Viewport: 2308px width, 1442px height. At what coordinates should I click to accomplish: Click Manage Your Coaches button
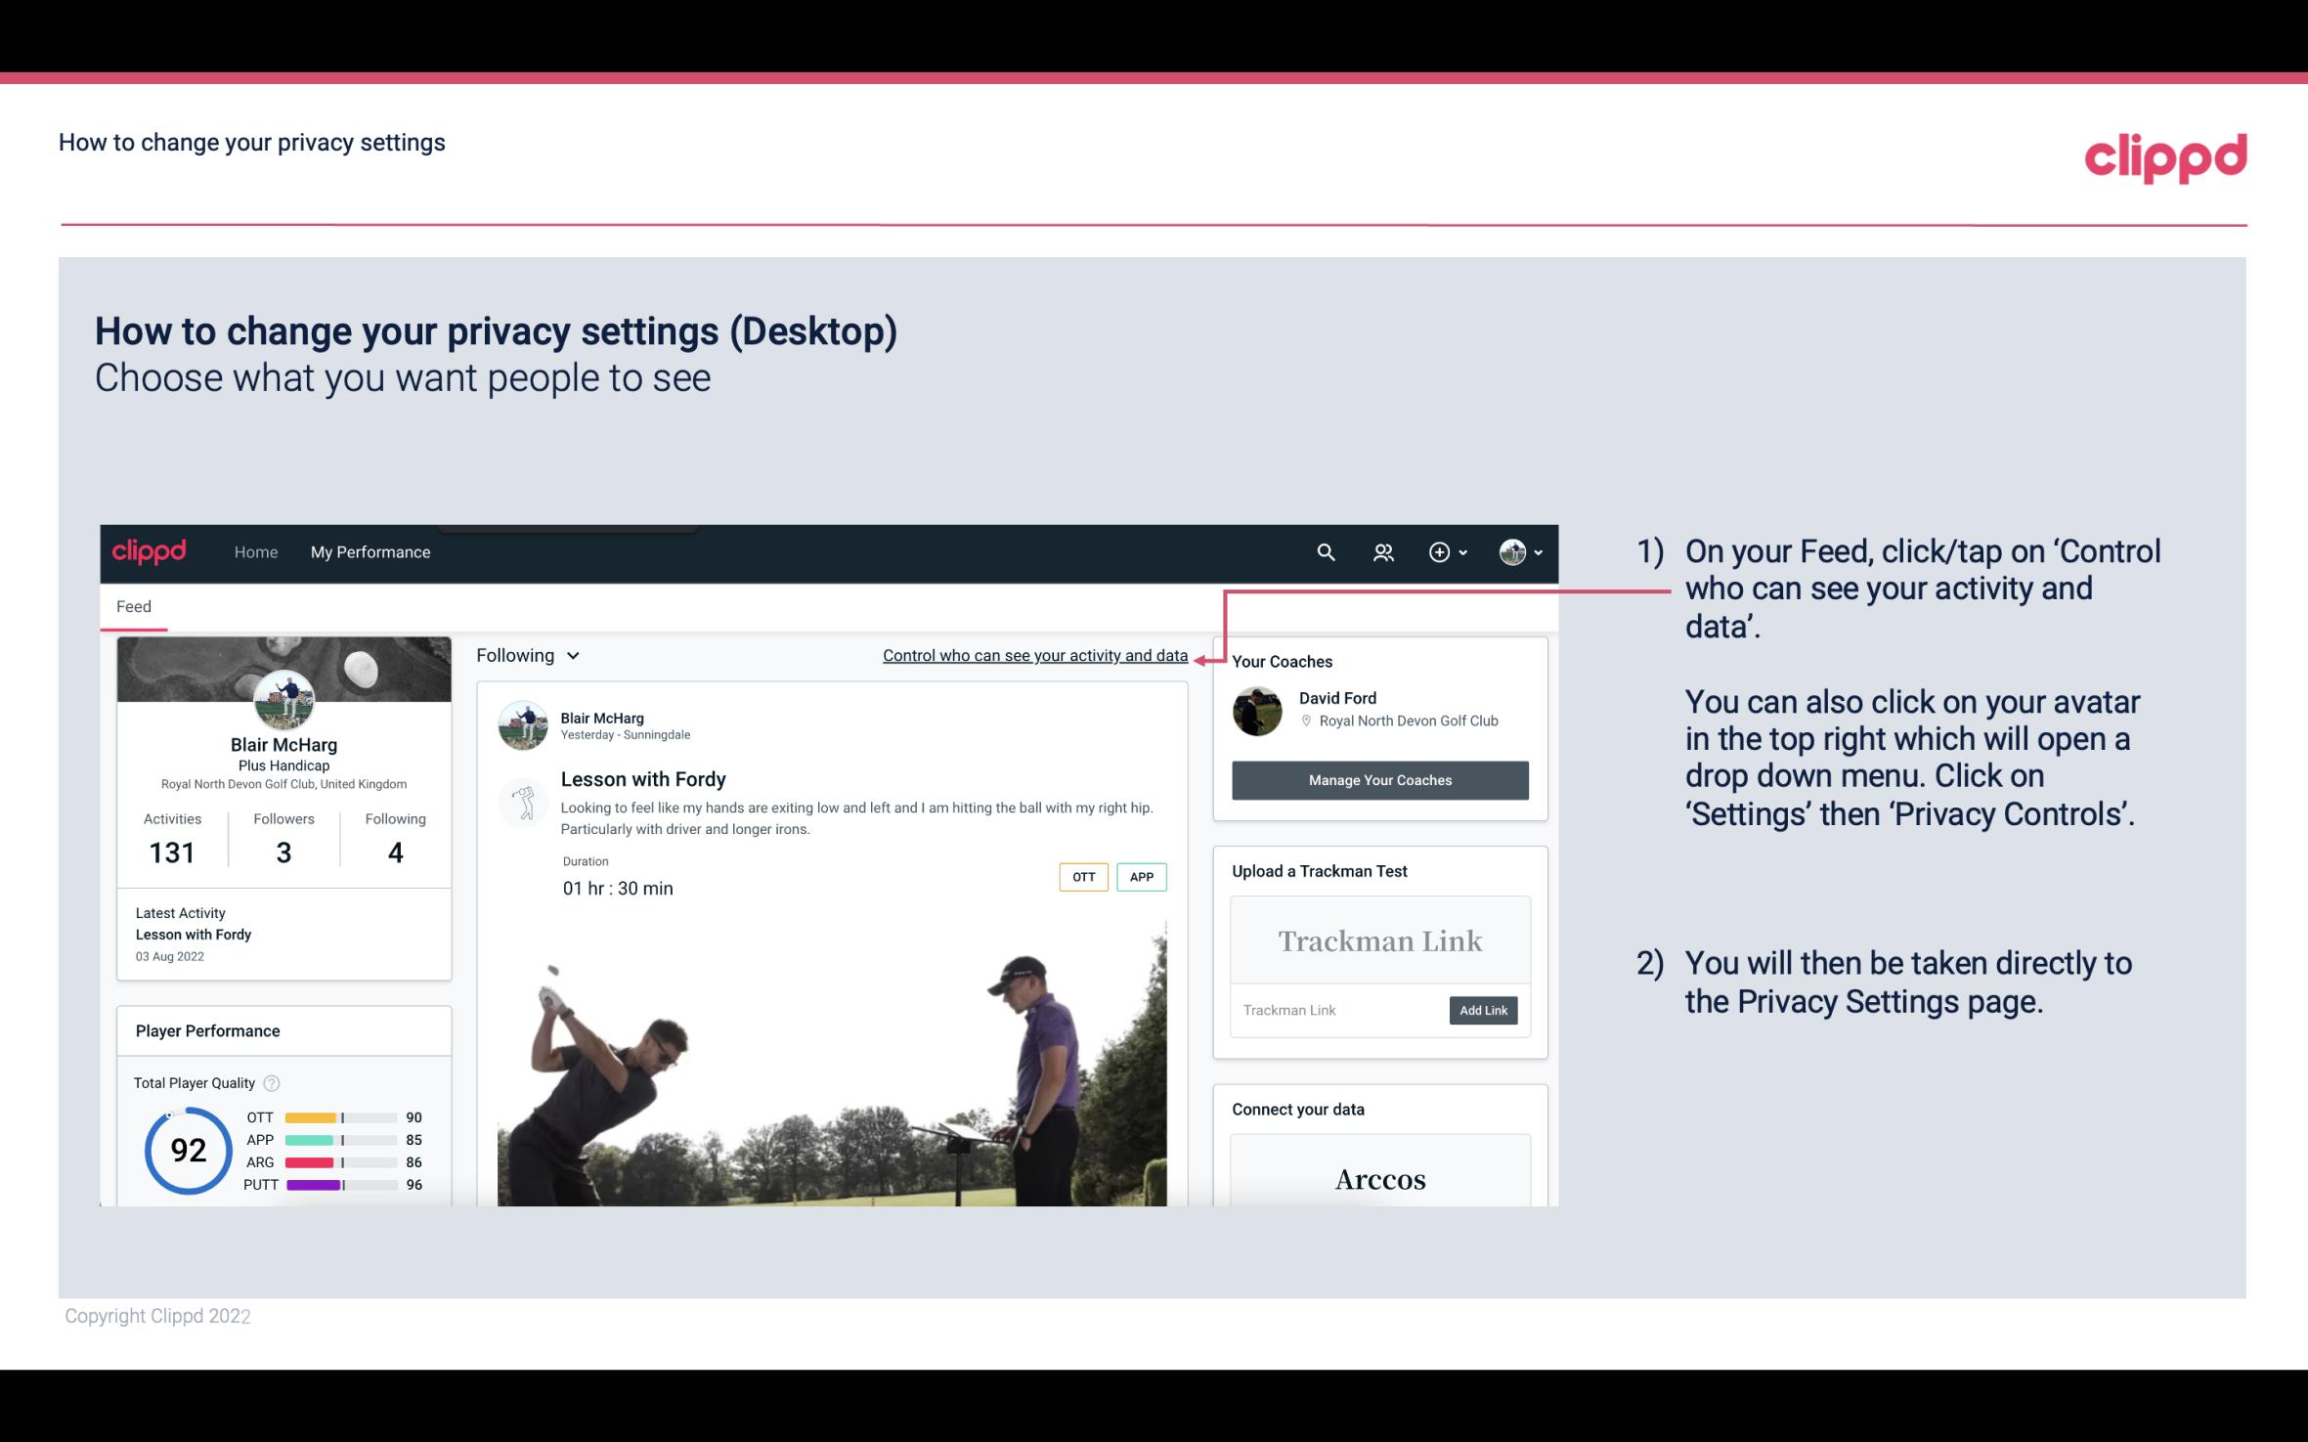click(1378, 781)
